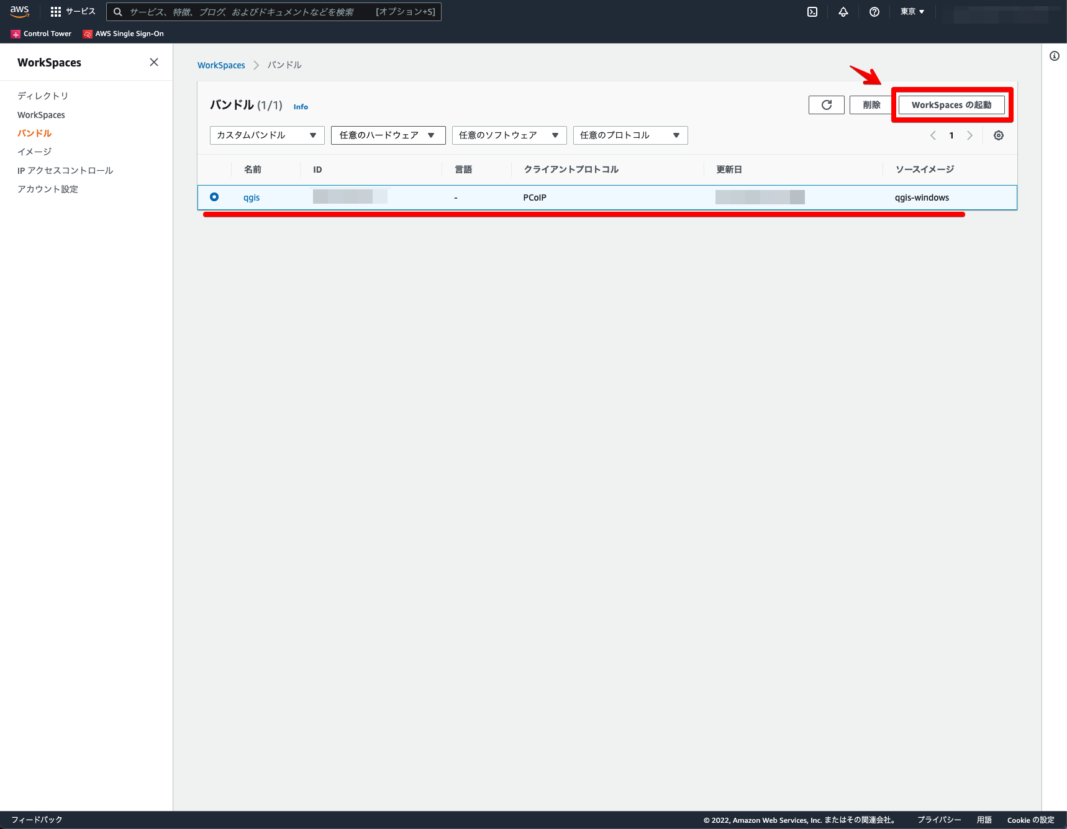1067x829 pixels.
Task: Select the qgis bundle radio button
Action: (214, 197)
